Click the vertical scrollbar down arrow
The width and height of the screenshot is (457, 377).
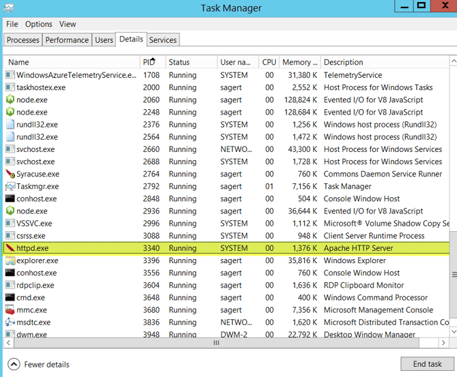click(453, 333)
